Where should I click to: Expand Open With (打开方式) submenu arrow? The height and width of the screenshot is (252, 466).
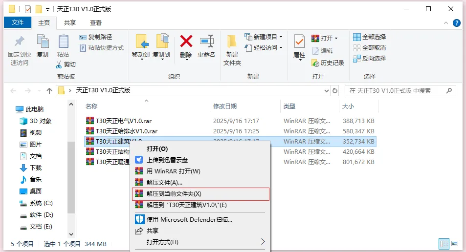[263, 242]
